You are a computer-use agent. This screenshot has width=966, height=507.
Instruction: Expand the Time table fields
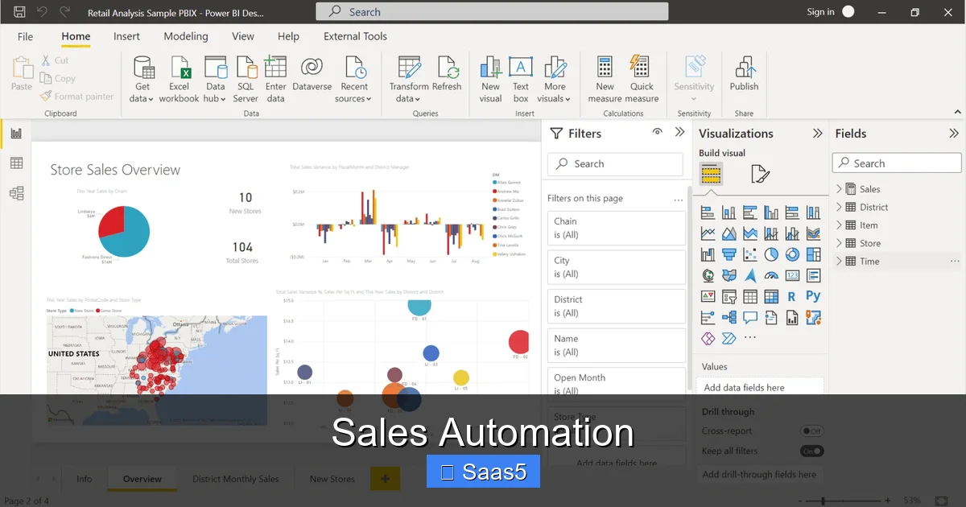click(x=839, y=262)
